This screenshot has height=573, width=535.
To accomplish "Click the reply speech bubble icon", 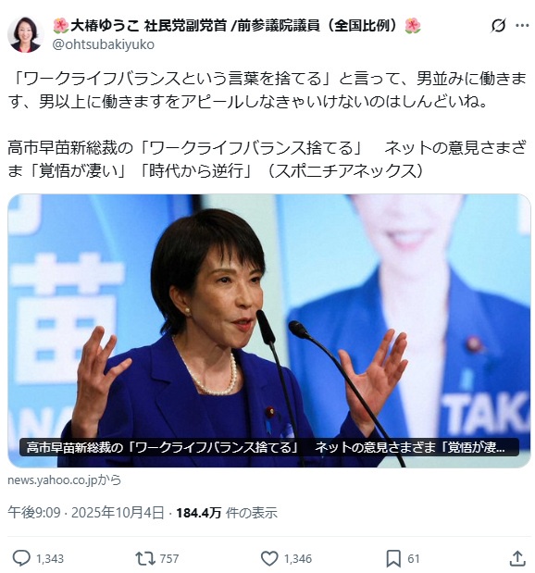I will tap(21, 558).
